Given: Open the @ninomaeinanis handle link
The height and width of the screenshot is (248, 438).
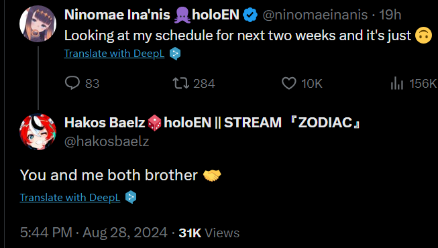Looking at the screenshot, I should coord(315,15).
